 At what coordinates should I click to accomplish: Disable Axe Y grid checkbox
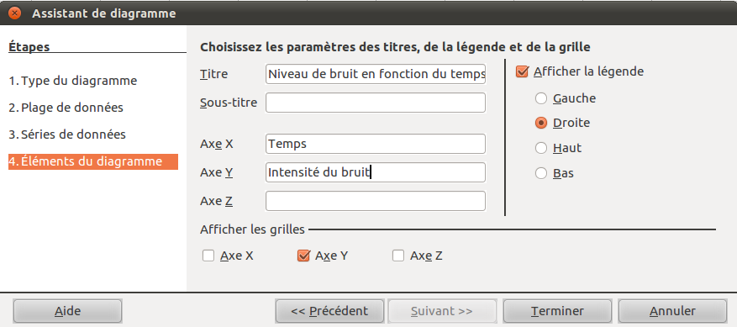(303, 256)
